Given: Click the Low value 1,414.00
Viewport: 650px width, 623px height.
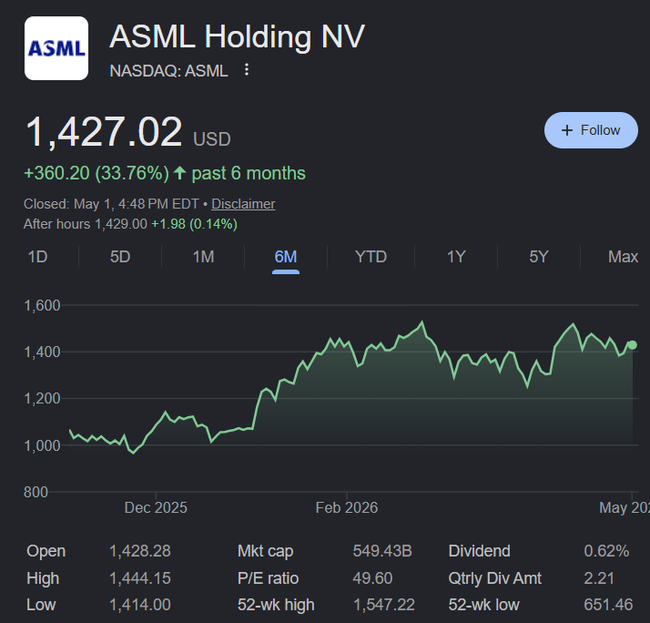Looking at the screenshot, I should point(139,605).
